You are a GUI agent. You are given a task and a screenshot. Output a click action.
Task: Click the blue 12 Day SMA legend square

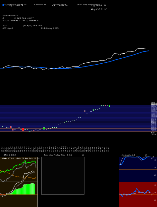3,5
